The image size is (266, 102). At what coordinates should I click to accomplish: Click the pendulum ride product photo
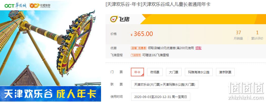[x=50, y=48]
